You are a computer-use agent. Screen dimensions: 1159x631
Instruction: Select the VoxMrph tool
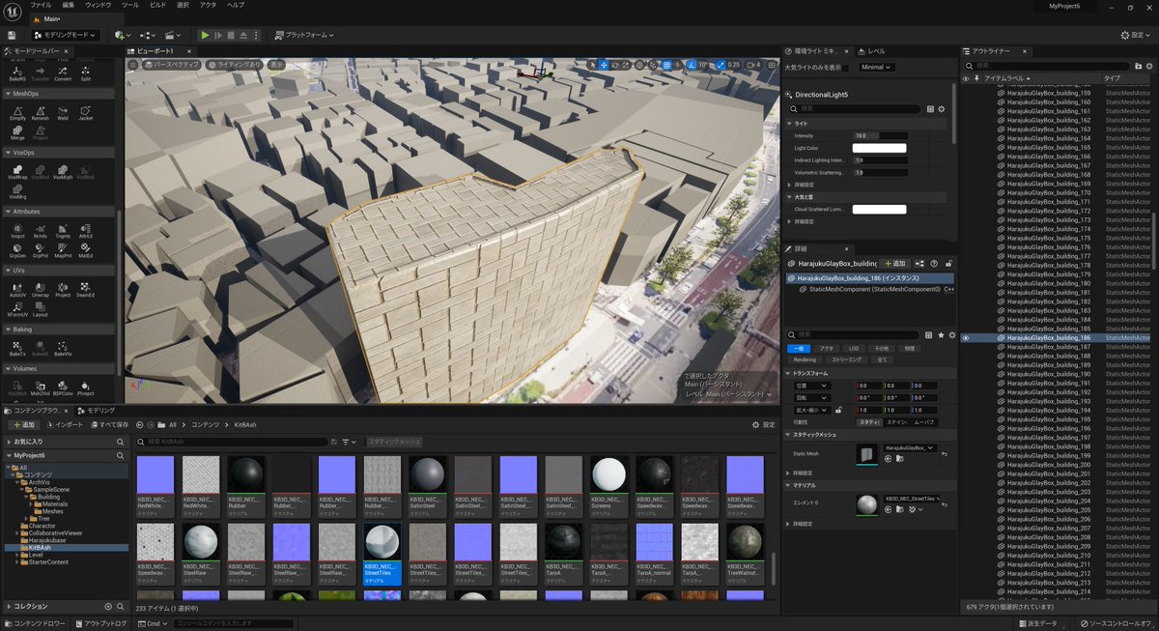pos(63,172)
